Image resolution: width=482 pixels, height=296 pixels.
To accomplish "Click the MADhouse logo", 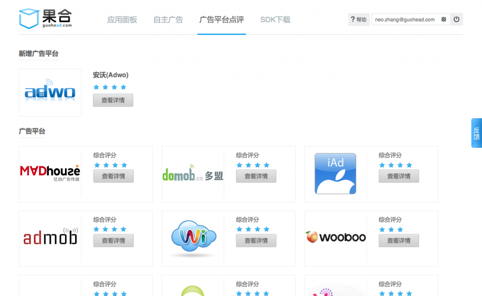I will (50, 174).
